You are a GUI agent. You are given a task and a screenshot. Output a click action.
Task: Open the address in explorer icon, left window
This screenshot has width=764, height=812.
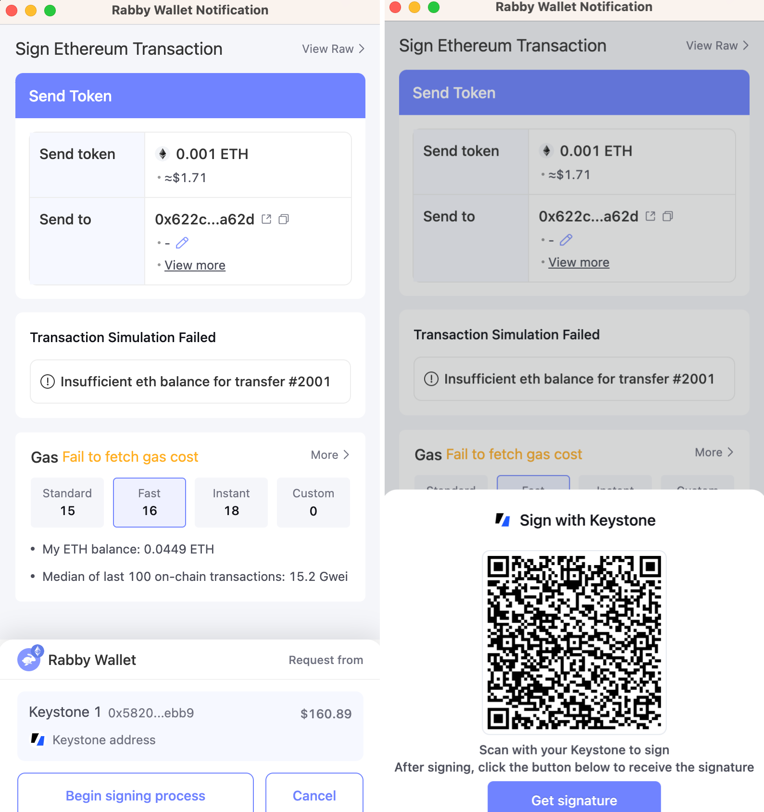(x=266, y=219)
